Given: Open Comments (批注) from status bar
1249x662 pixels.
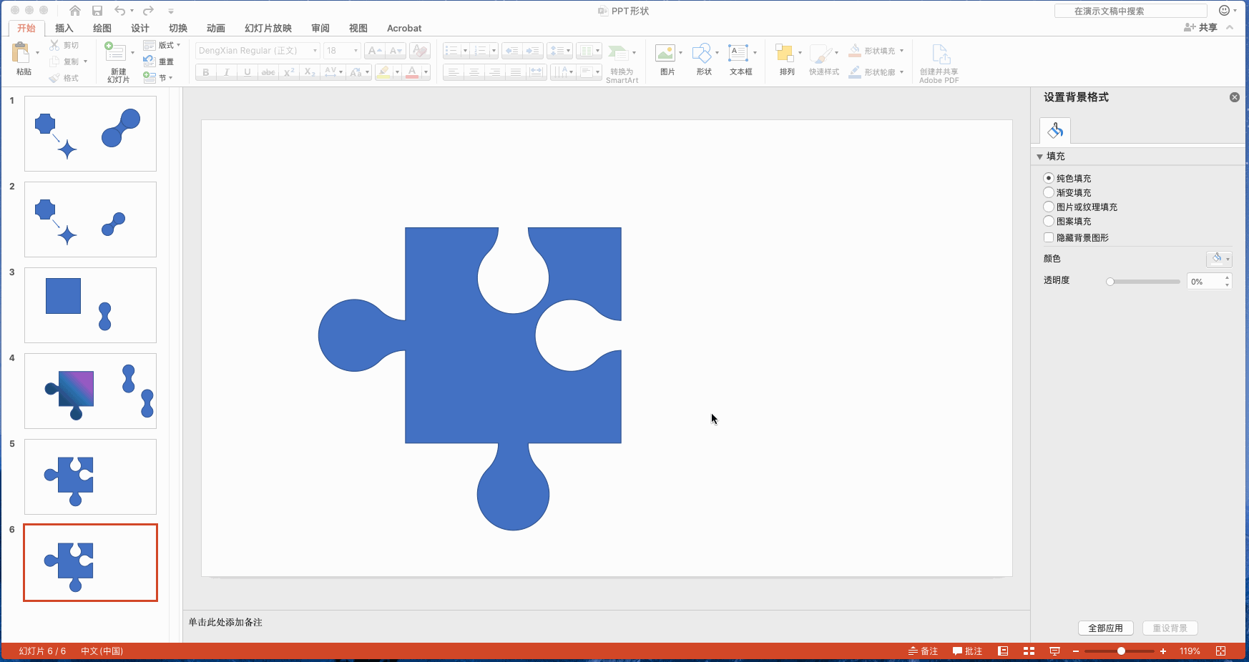Looking at the screenshot, I should pos(967,651).
